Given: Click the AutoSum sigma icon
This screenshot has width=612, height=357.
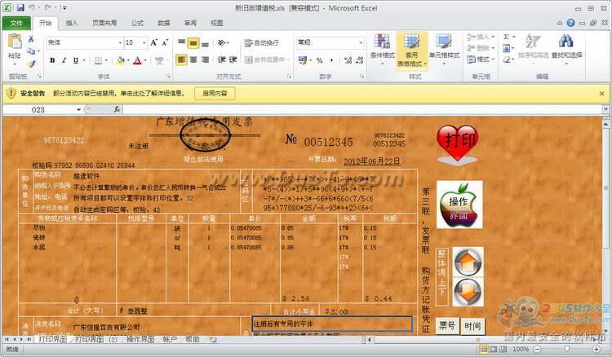Looking at the screenshot, I should point(506,37).
